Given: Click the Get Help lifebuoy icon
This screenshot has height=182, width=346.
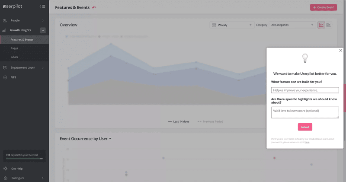Looking at the screenshot, I should click(x=5, y=169).
